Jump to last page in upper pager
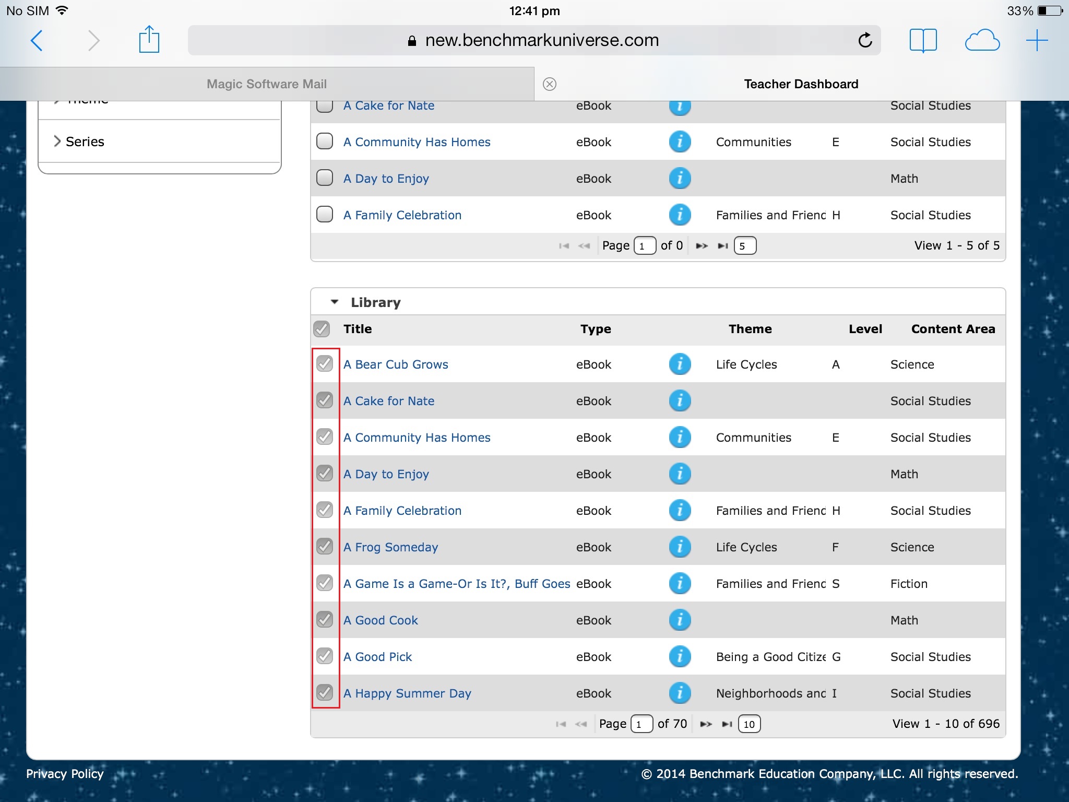 [723, 245]
